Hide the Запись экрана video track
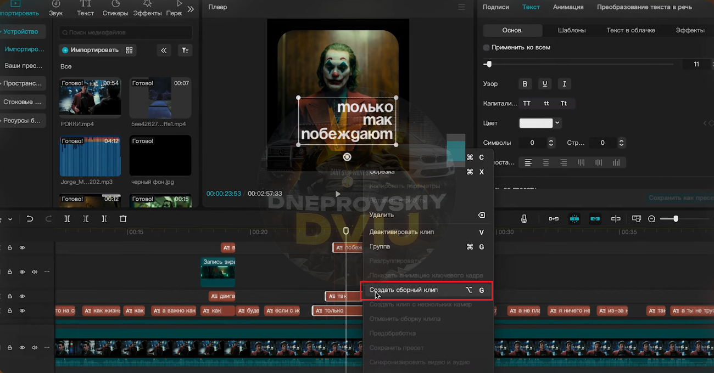 (22, 272)
